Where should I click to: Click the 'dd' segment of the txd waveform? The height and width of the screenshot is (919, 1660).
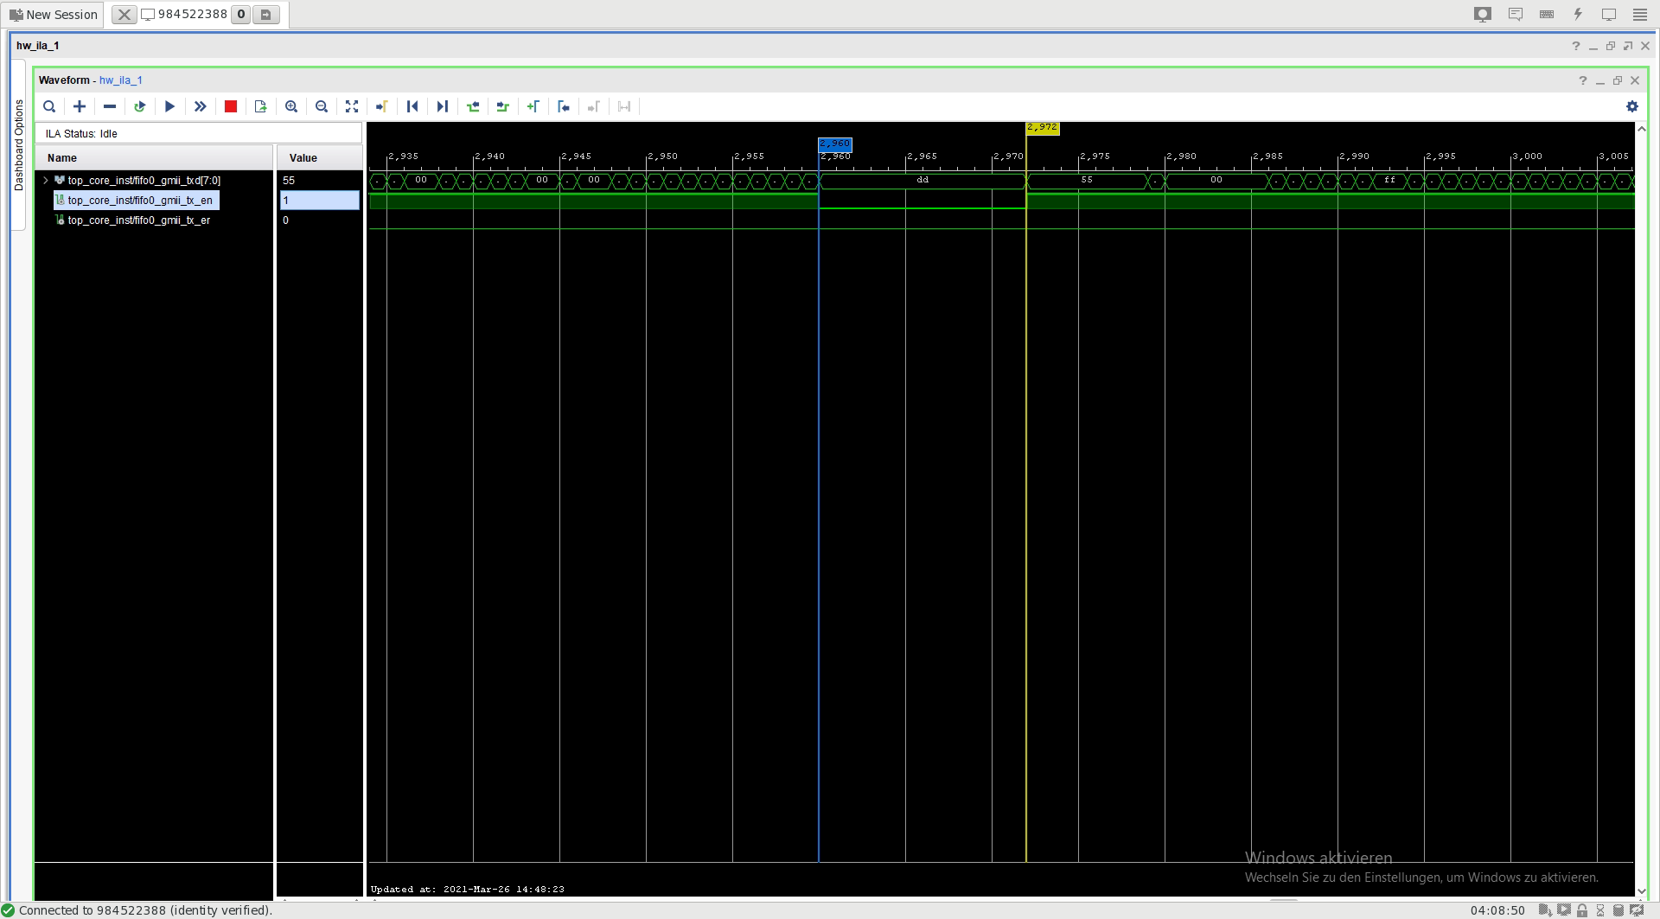pyautogui.click(x=923, y=181)
